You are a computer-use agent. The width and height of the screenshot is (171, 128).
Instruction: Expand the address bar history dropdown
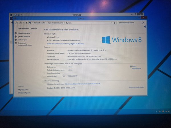coord(112,22)
